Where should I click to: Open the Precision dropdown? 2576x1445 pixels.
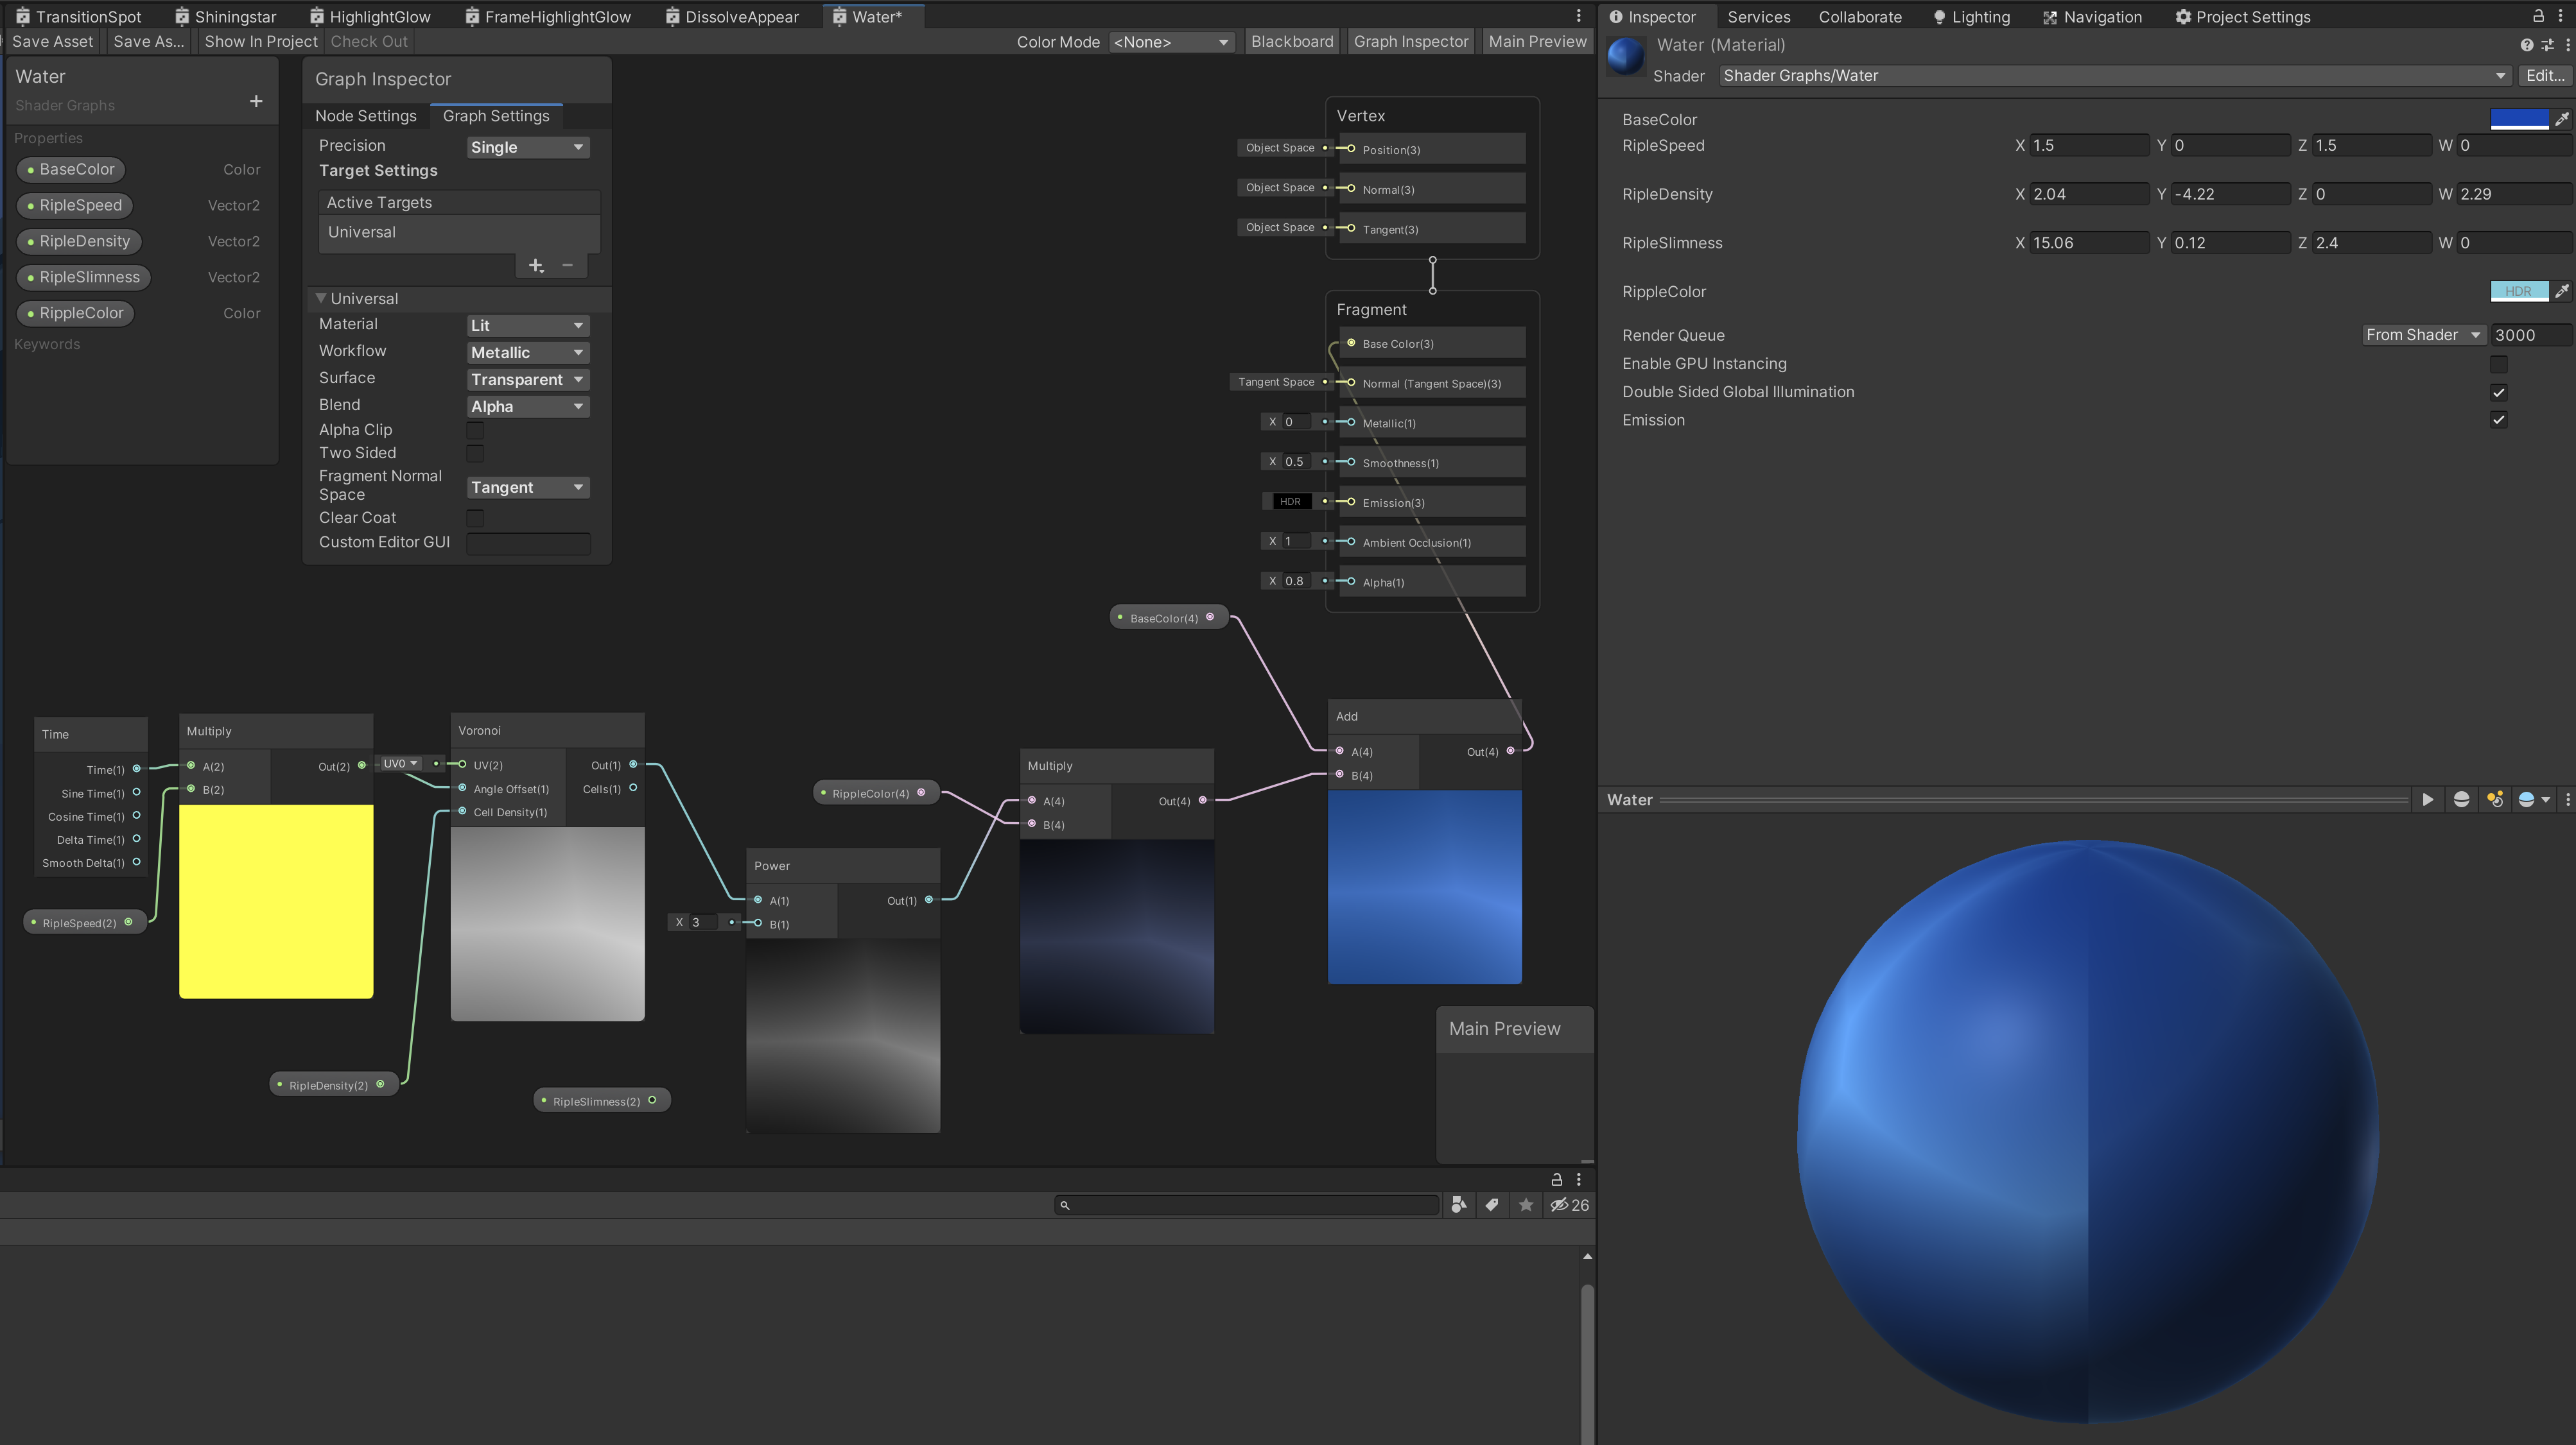528,147
